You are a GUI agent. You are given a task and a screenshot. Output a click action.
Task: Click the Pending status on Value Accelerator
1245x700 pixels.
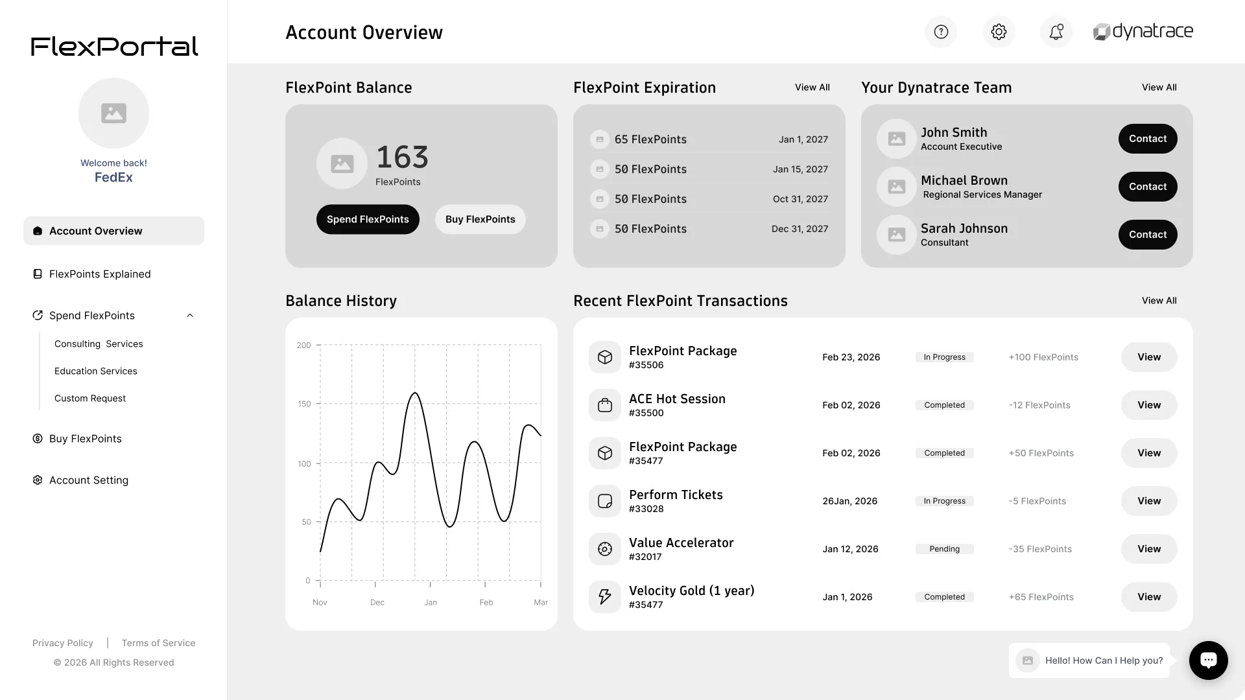(944, 549)
